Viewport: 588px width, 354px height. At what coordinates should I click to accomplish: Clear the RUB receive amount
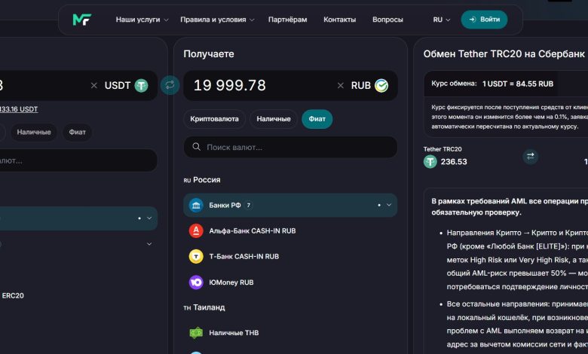tap(341, 86)
